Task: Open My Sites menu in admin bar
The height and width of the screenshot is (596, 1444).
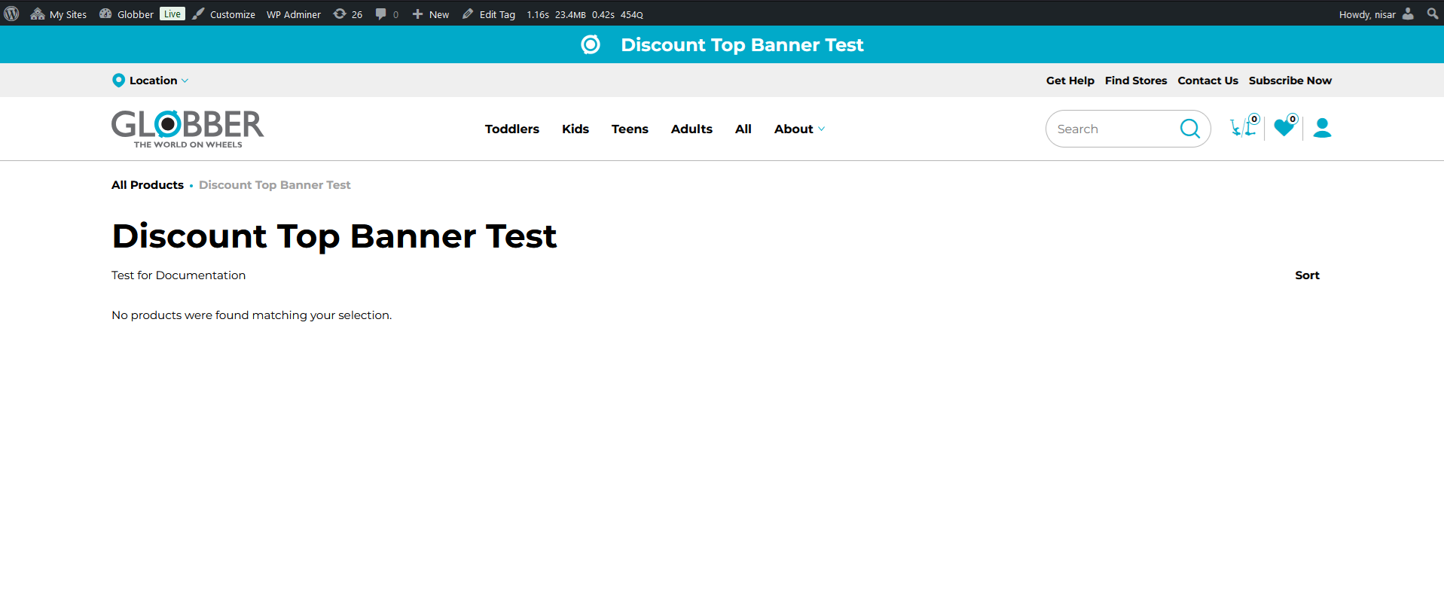Action: (59, 14)
